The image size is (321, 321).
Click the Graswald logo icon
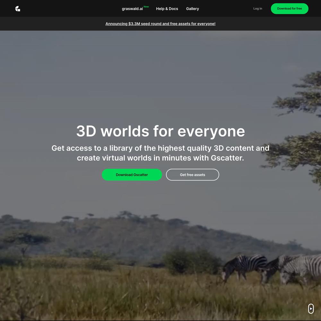click(18, 9)
